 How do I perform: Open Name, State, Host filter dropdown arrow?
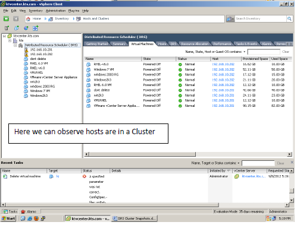pos(245,52)
